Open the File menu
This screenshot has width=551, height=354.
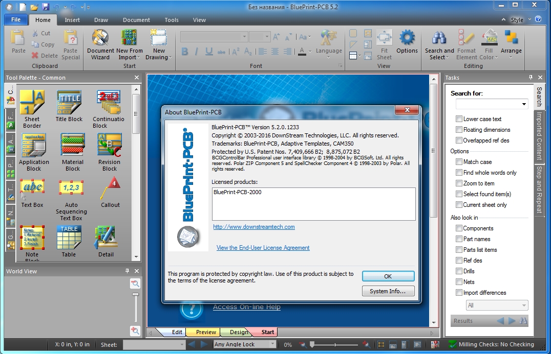[16, 19]
